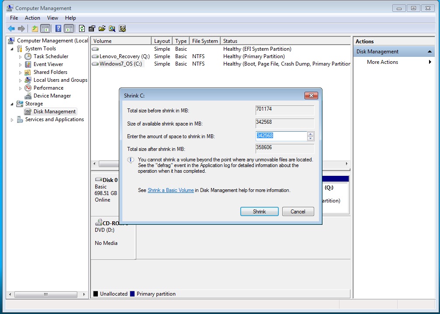Image resolution: width=440 pixels, height=314 pixels.
Task: Click the Forward arrow in the toolbar
Action: [21, 28]
